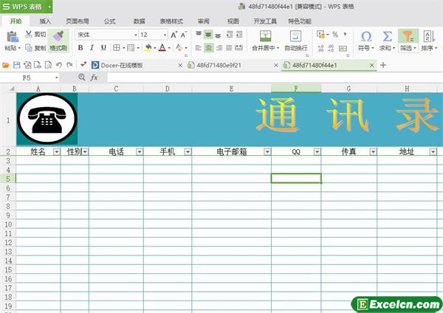Click the select-all corner triangle

(x=12, y=89)
